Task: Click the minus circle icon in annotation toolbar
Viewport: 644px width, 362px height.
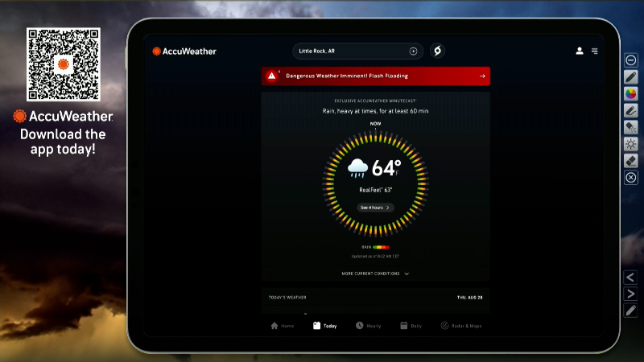Action: tap(631, 60)
